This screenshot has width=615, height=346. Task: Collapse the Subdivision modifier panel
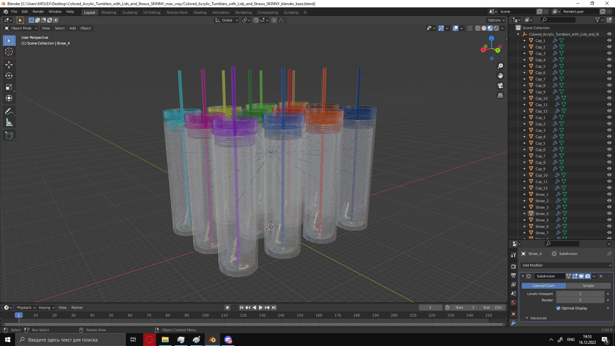click(523, 276)
